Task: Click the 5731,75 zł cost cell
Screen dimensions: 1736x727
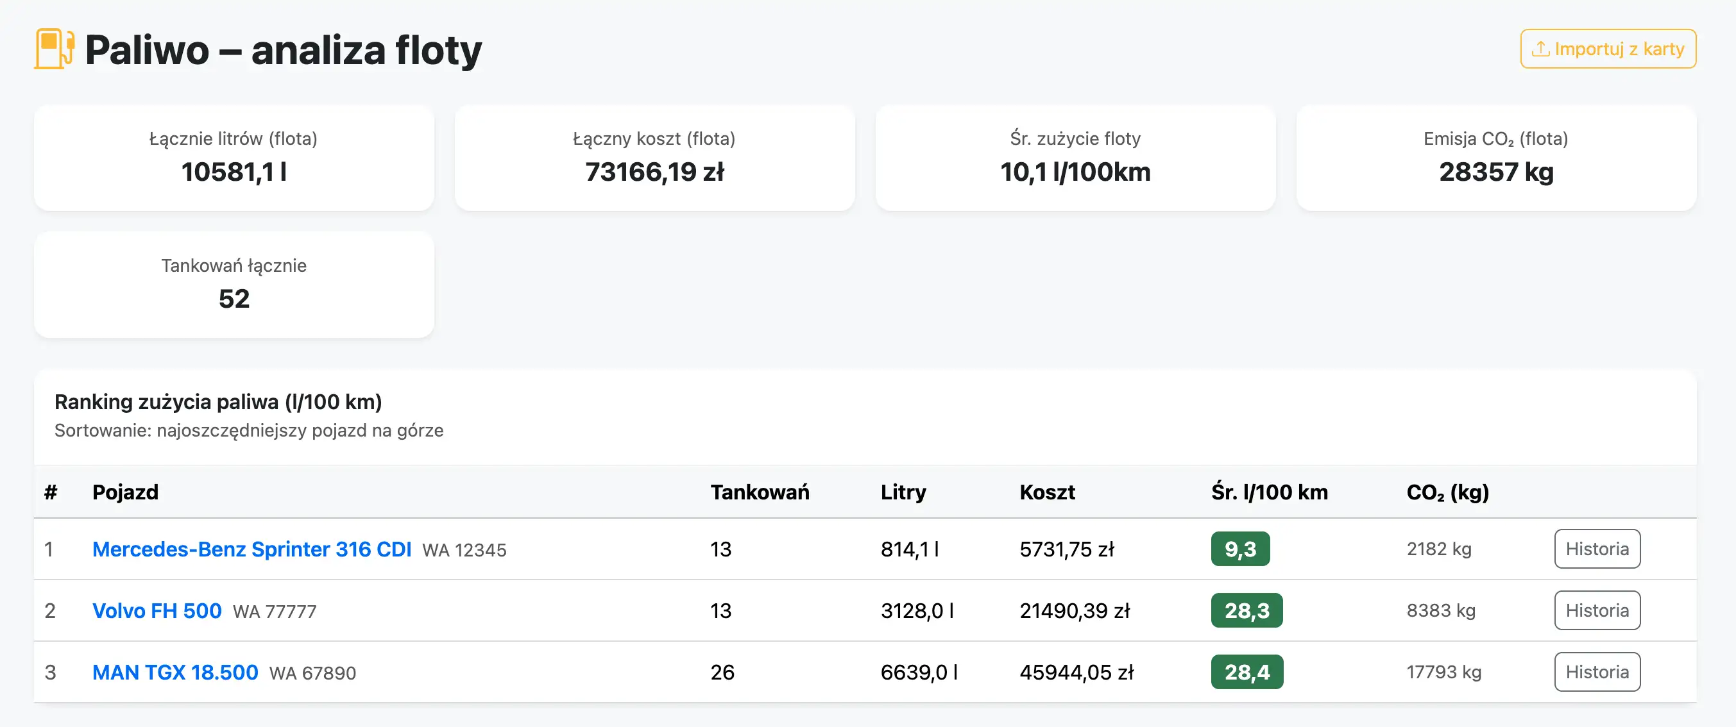Action: (x=1067, y=549)
